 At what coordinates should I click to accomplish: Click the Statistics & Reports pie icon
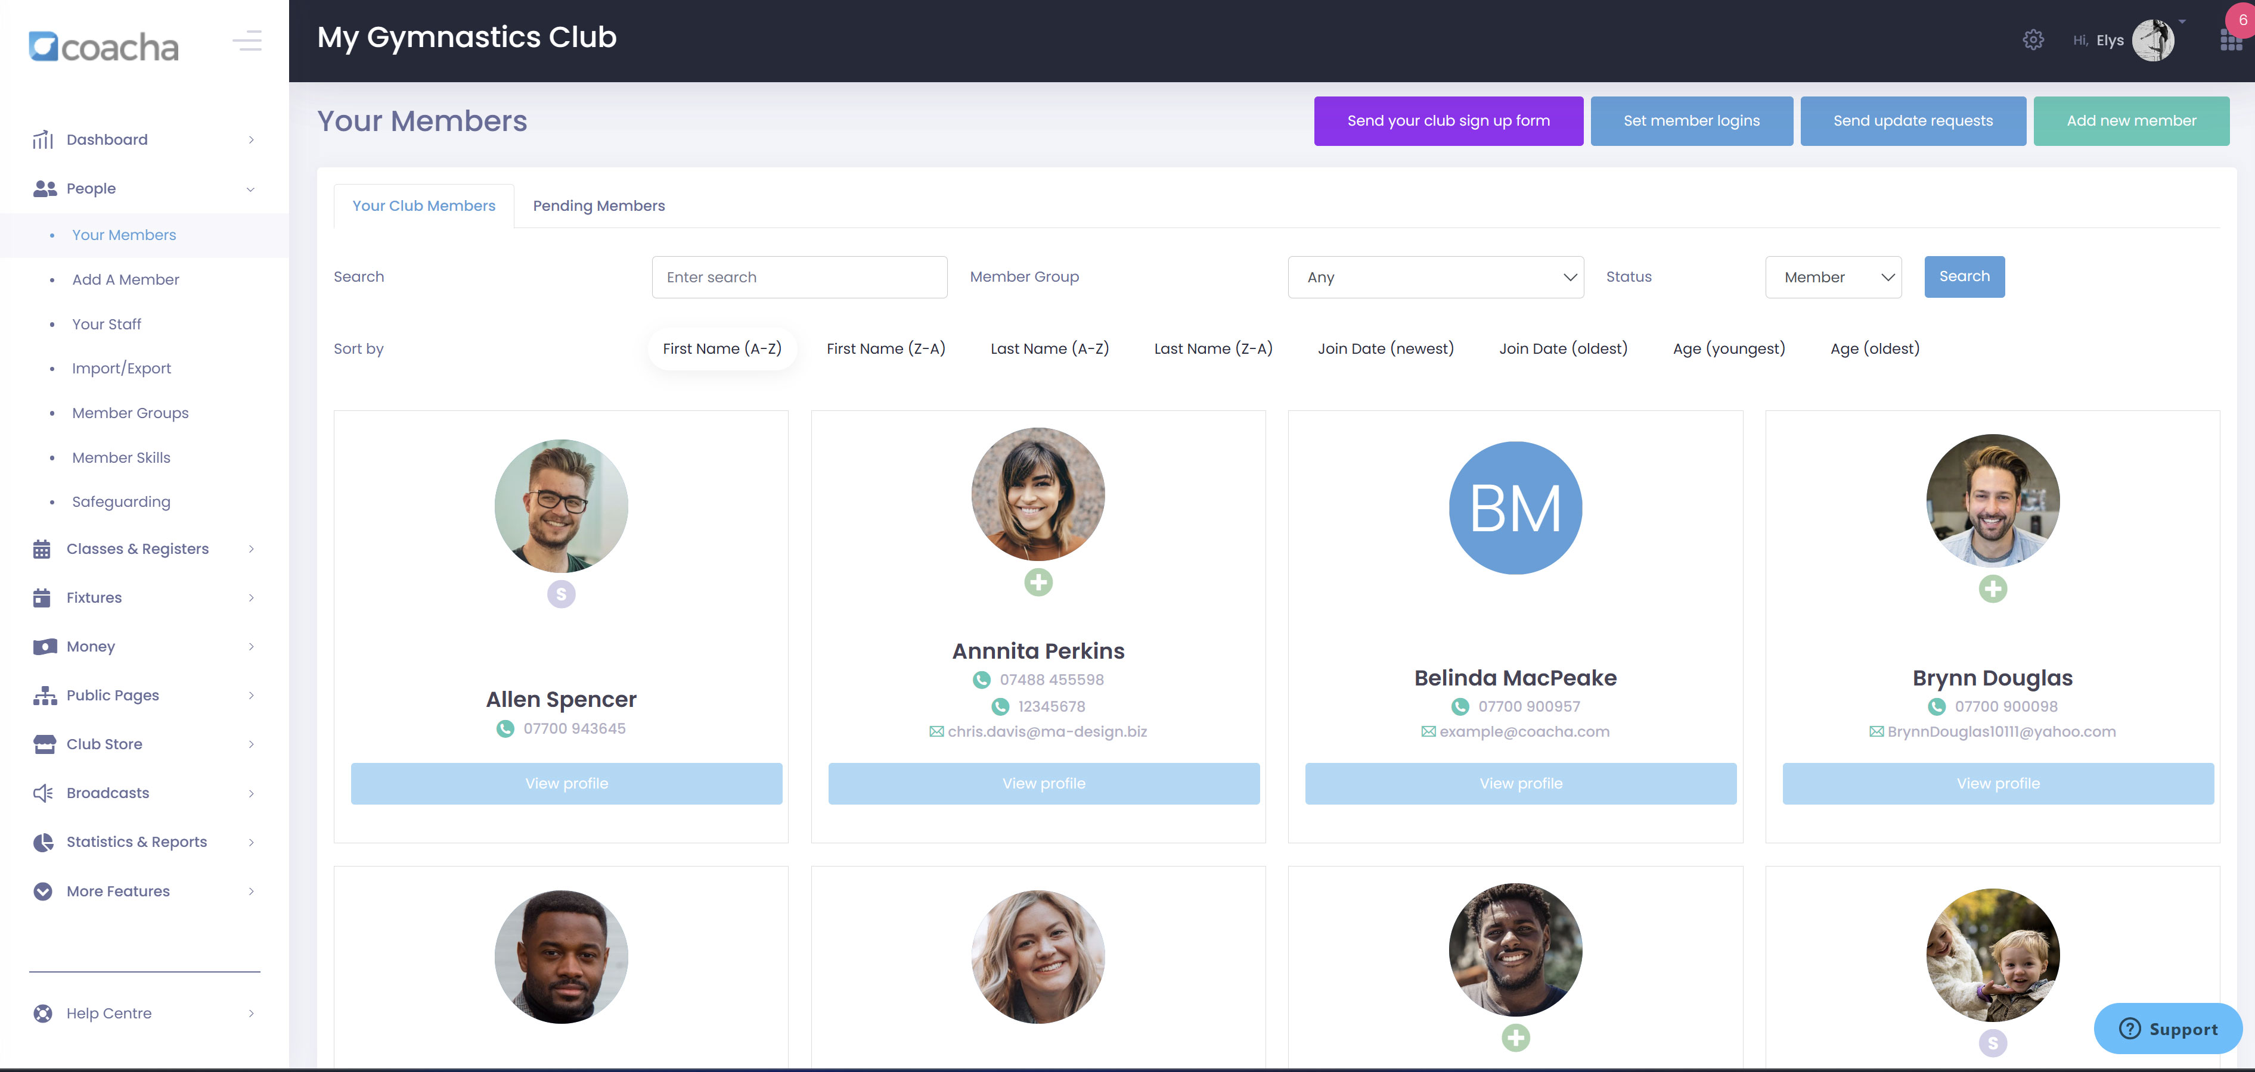point(43,842)
